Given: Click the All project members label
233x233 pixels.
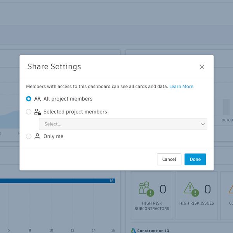Looking at the screenshot, I should tap(68, 99).
